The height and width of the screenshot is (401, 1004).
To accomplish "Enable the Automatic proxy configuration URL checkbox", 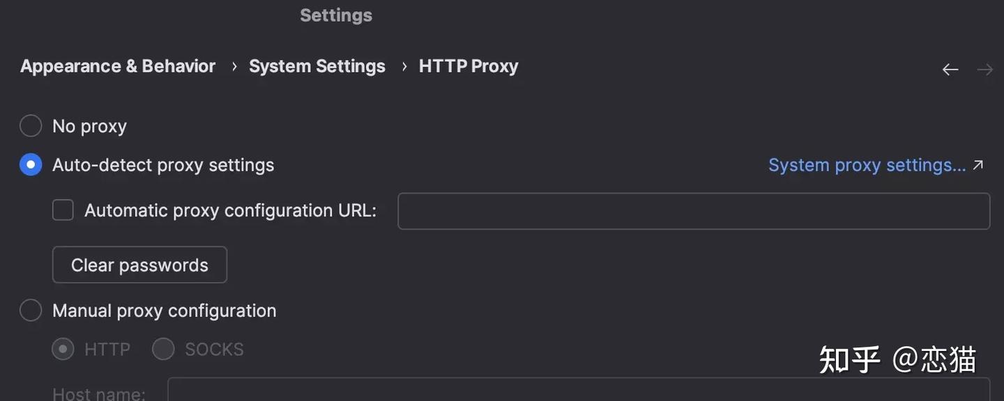I will click(63, 210).
